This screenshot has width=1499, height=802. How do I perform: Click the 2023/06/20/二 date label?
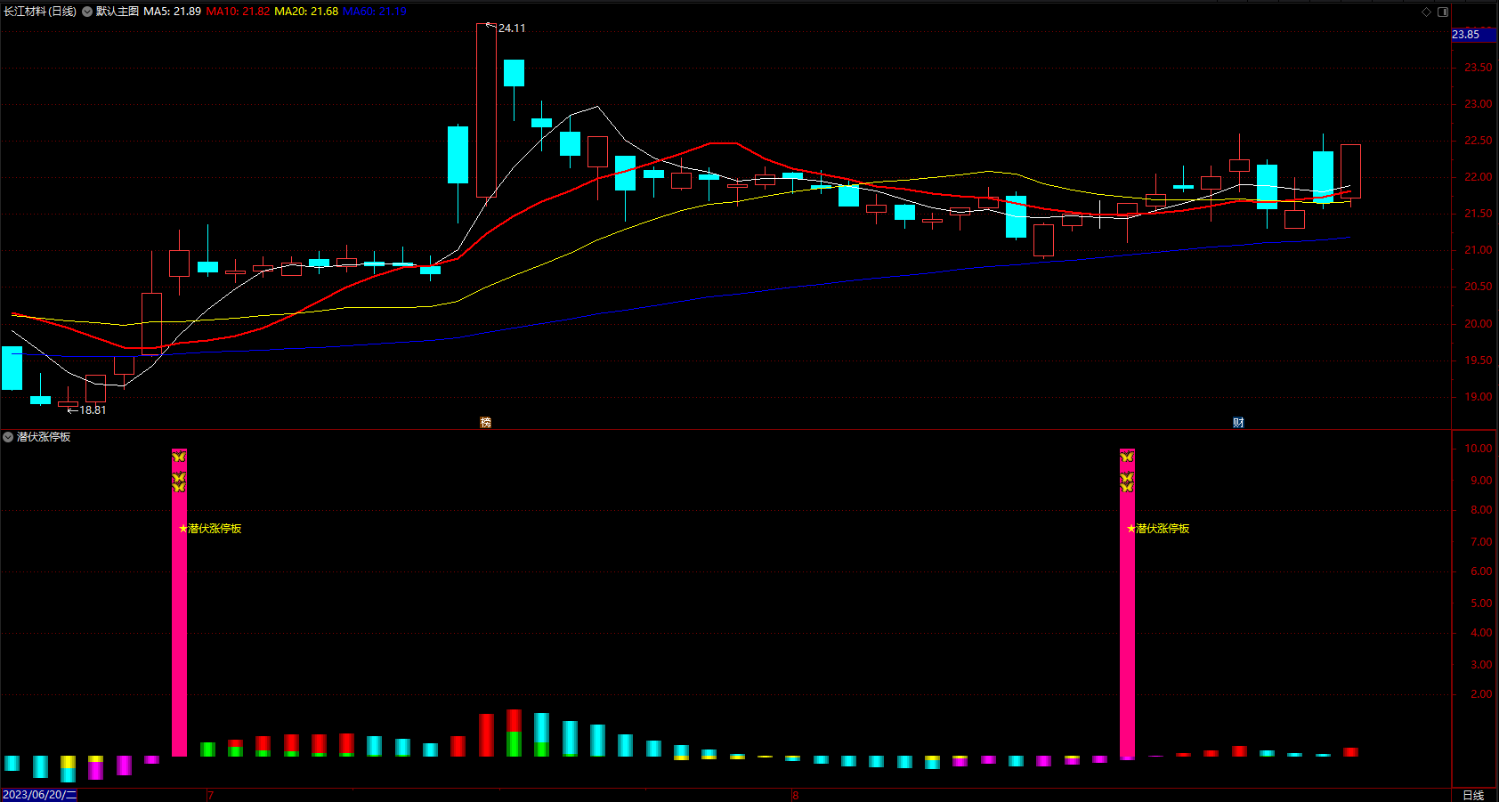click(x=39, y=795)
